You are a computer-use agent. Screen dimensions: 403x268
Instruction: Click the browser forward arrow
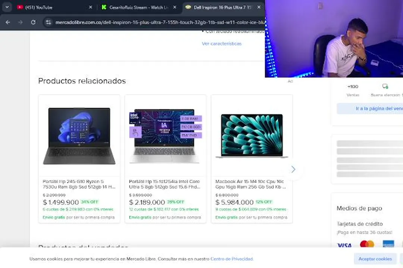20,22
